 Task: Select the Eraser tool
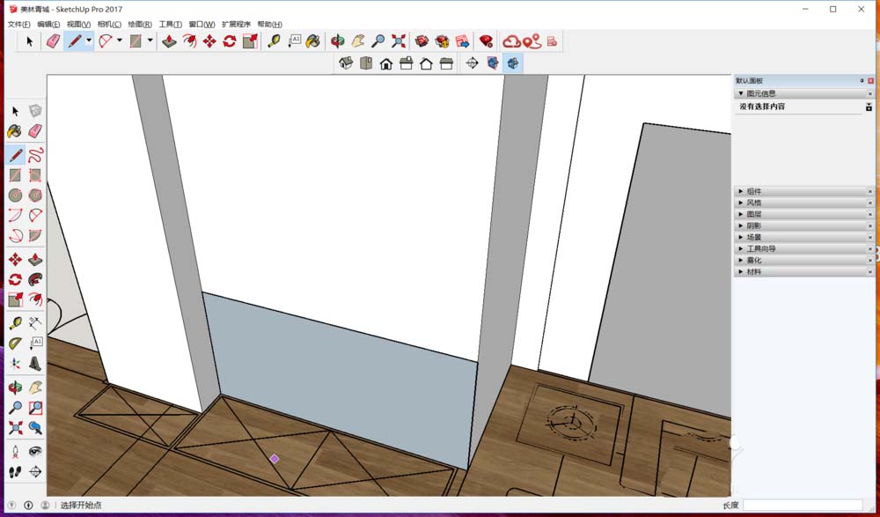pyautogui.click(x=35, y=130)
